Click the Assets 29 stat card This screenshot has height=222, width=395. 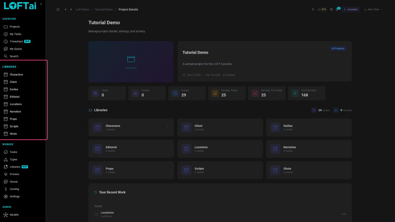(187, 93)
